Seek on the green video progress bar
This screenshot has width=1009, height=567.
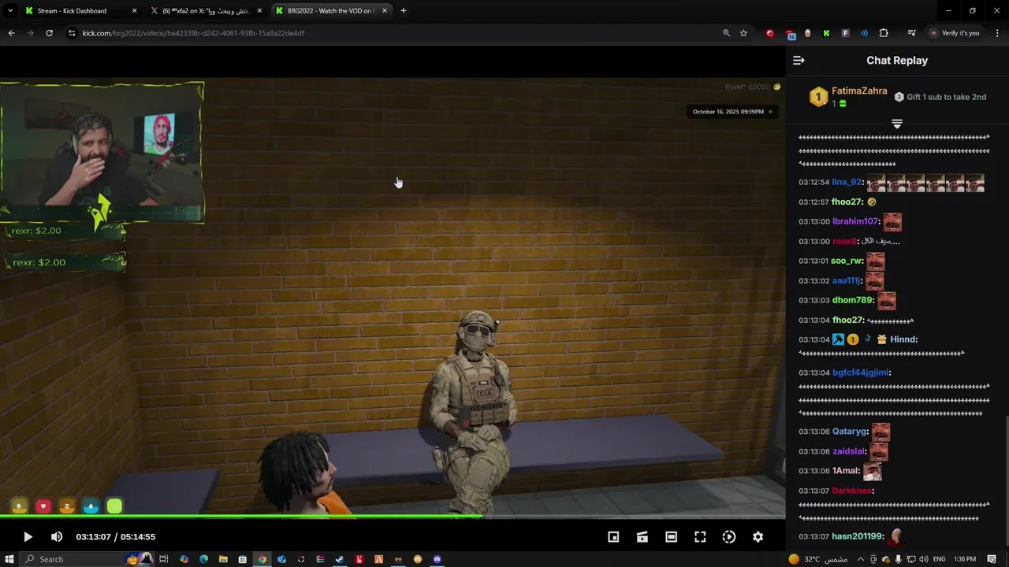point(393,517)
